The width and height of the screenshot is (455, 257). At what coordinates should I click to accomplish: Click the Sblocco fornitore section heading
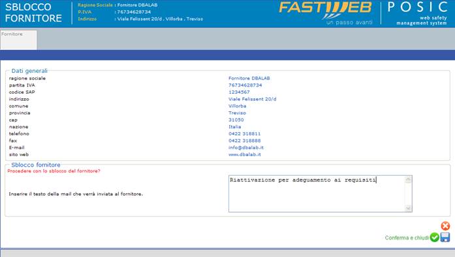[36, 165]
